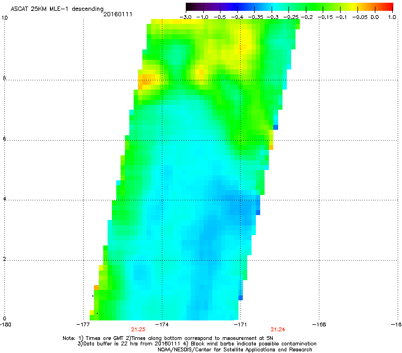This screenshot has height=353, width=402.
Task: Click latitude label 6 on axis
Action: click(4, 138)
